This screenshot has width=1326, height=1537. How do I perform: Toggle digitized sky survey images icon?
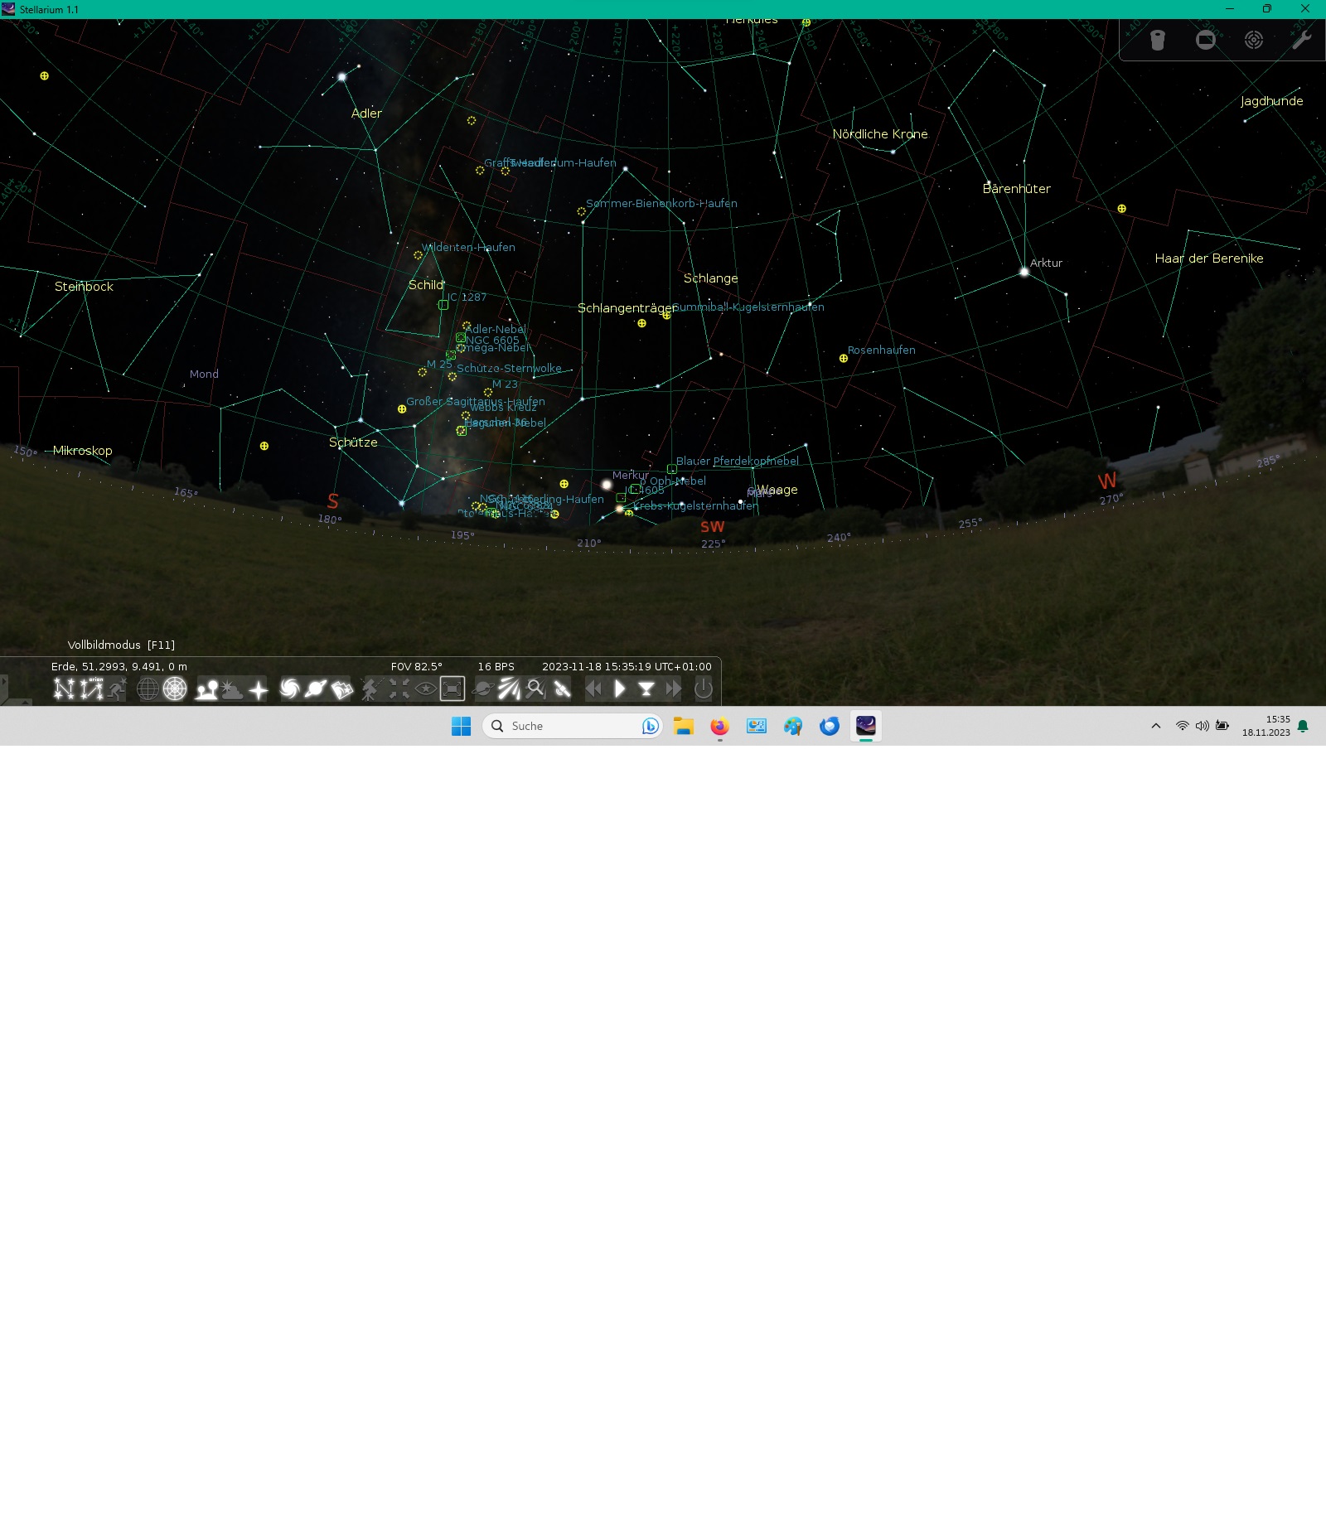coord(341,689)
